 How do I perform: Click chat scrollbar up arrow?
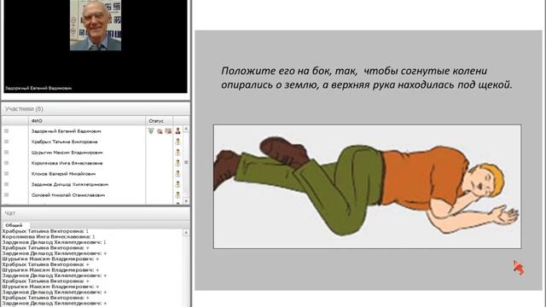pyautogui.click(x=186, y=232)
